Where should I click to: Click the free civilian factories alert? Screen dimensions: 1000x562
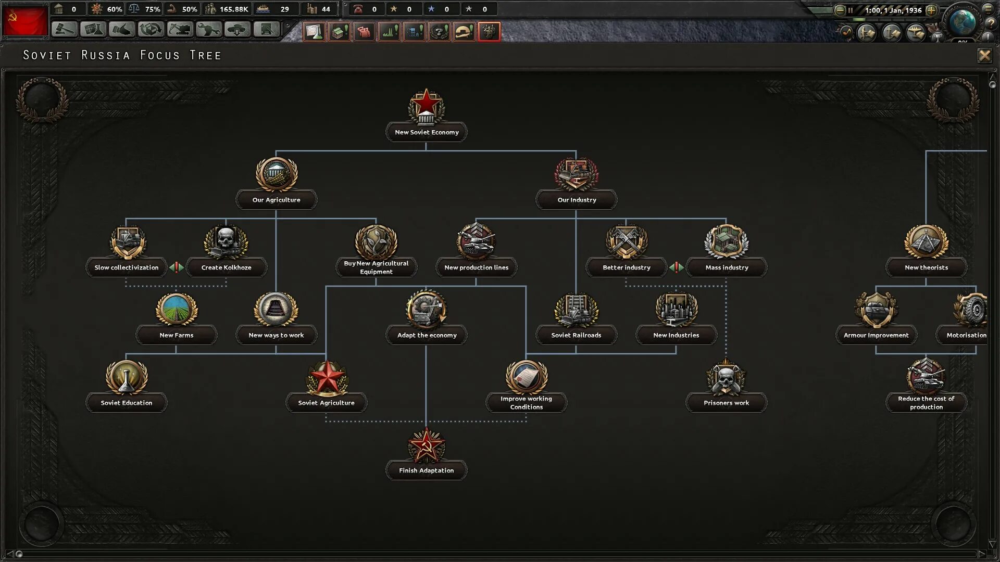(339, 32)
